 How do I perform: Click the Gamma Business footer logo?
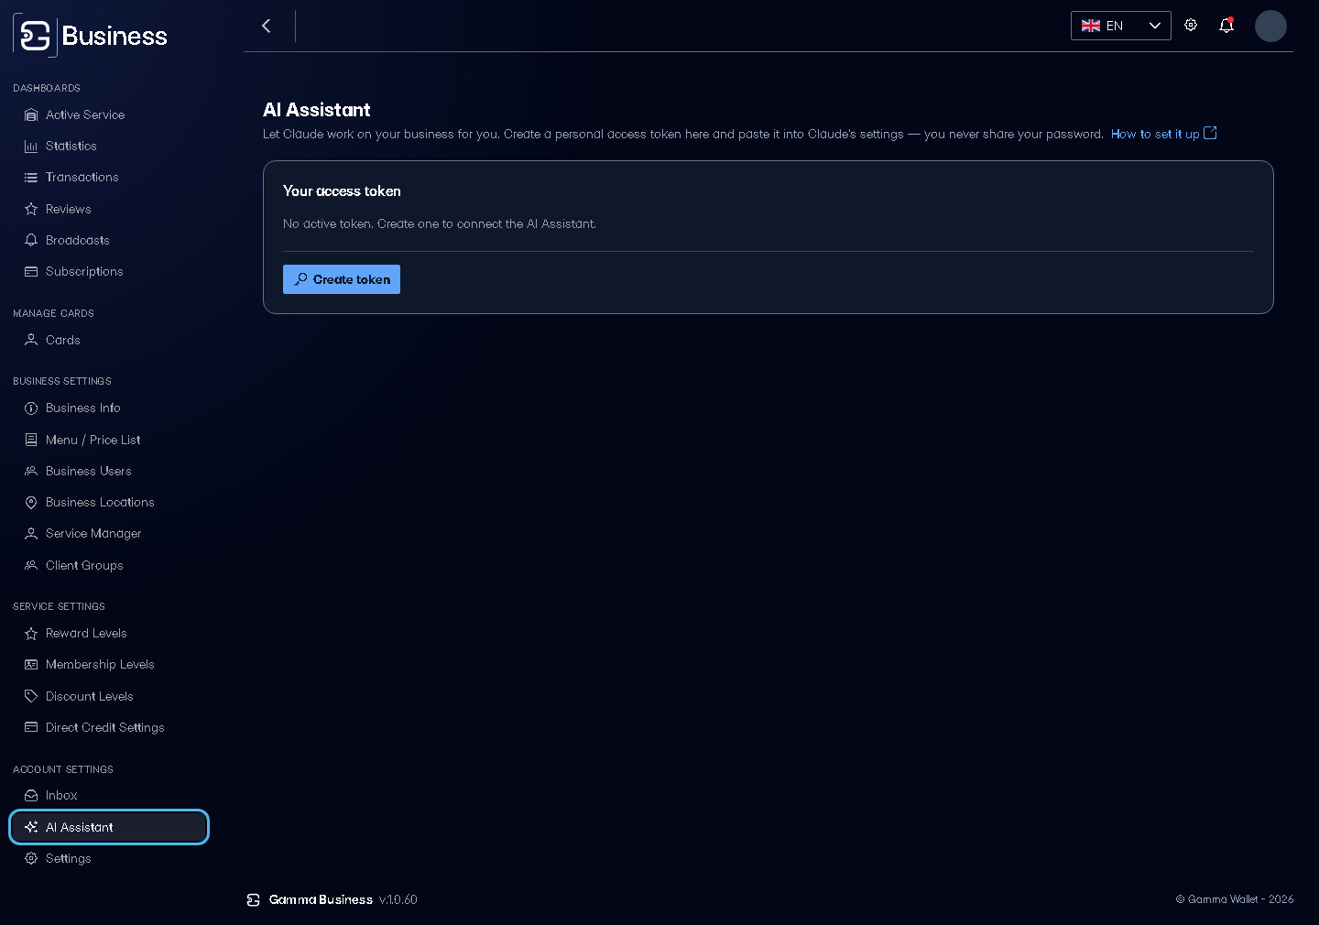[254, 900]
